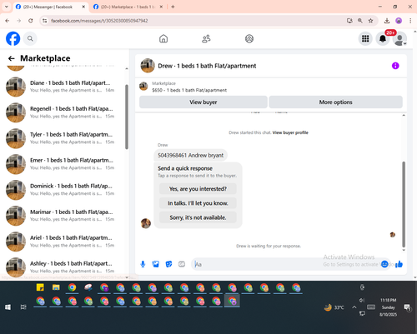This screenshot has width=417, height=334.
Task: Click the browser back arrow
Action: pyautogui.click(x=8, y=21)
